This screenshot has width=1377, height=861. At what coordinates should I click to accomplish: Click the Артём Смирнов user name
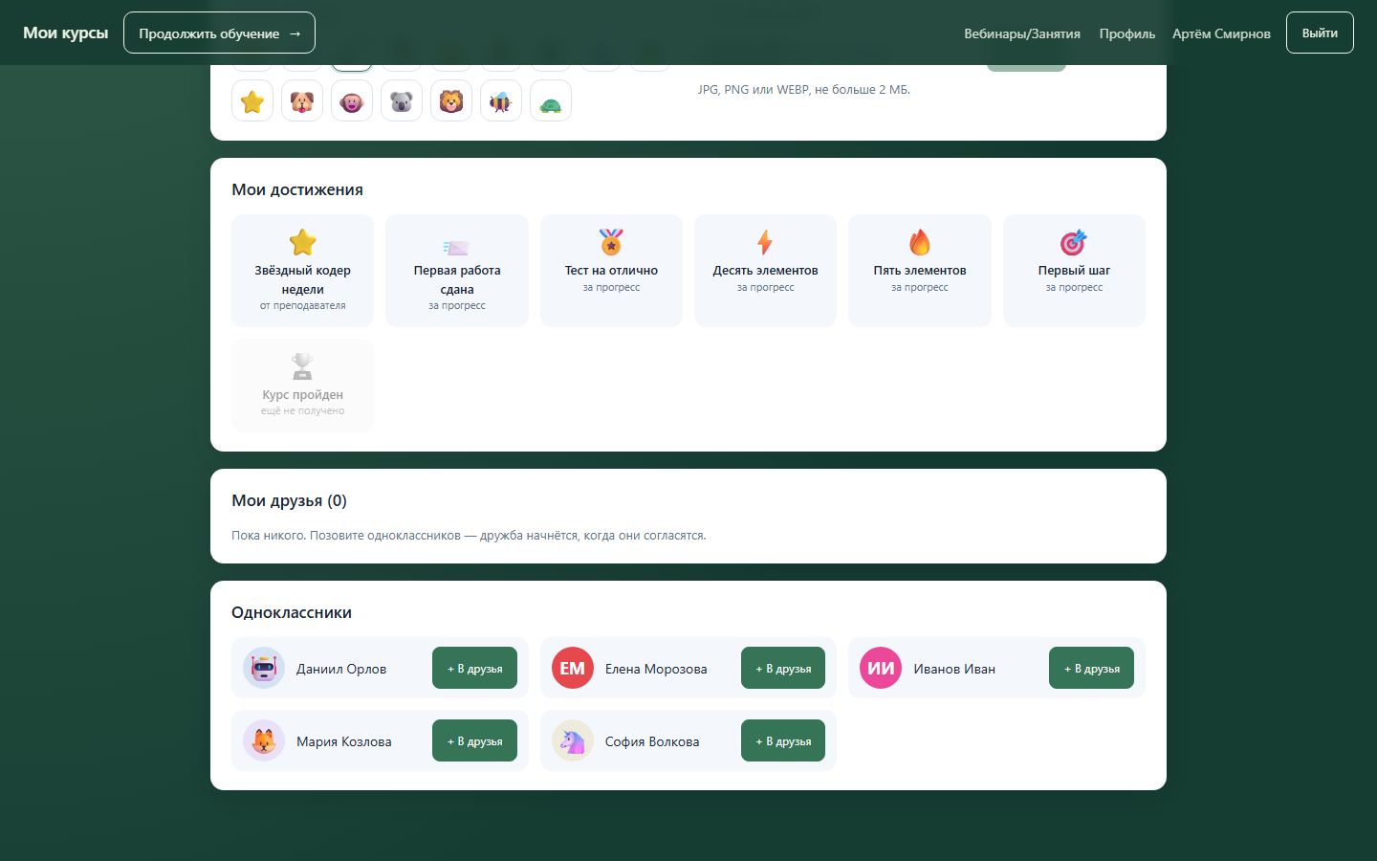(x=1221, y=33)
